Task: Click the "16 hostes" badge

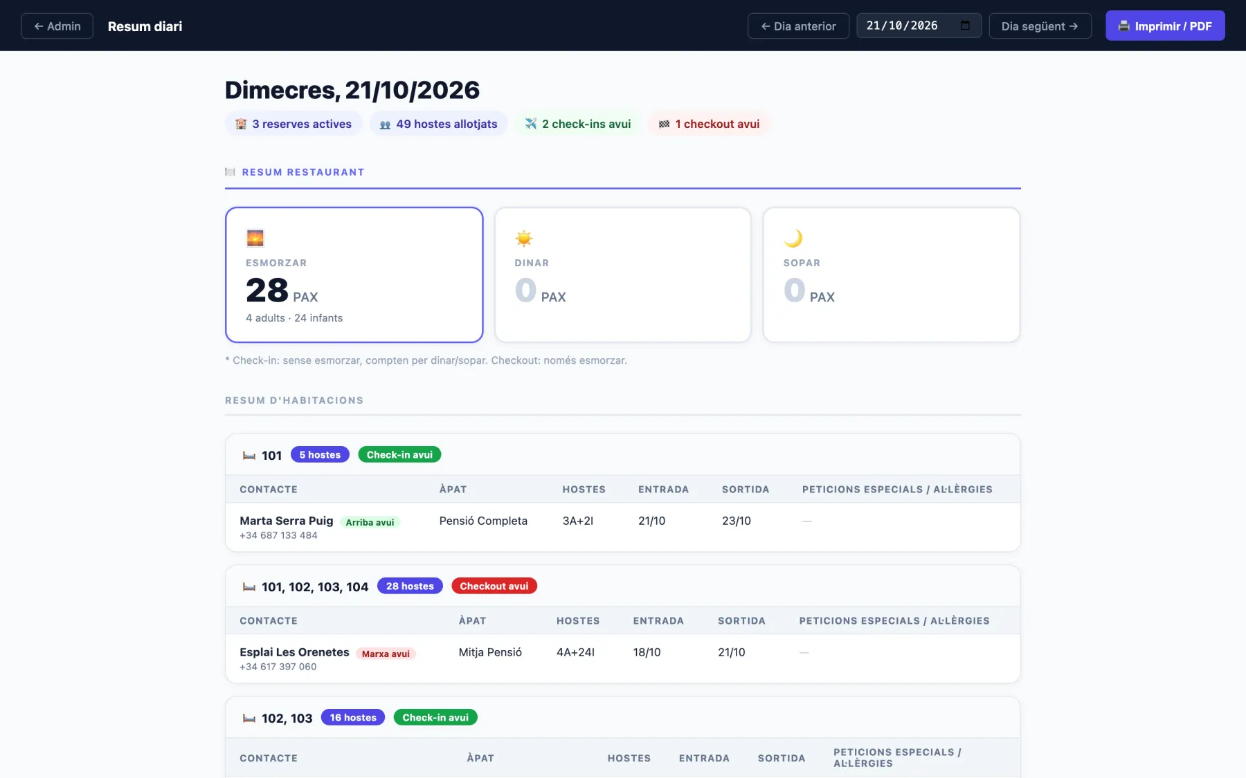Action: [353, 717]
